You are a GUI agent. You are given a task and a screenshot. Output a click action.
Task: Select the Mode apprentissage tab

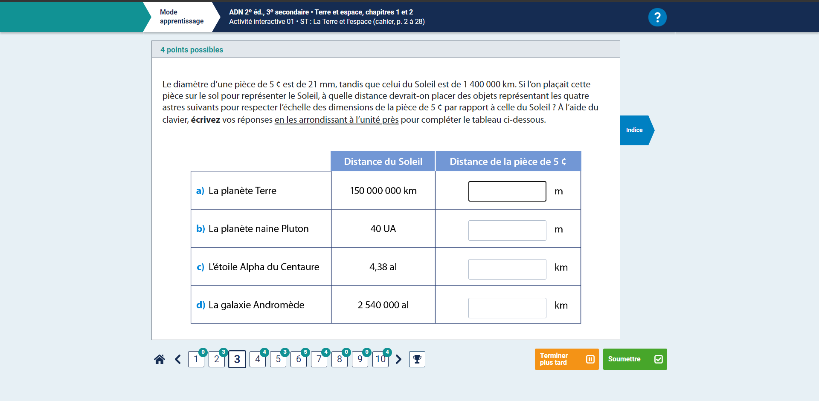point(182,17)
